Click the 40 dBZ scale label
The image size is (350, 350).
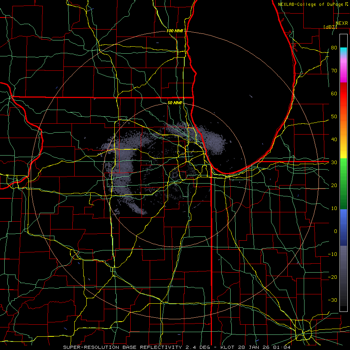[x=334, y=140]
